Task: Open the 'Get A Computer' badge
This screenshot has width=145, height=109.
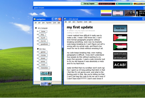Action: 46,73
